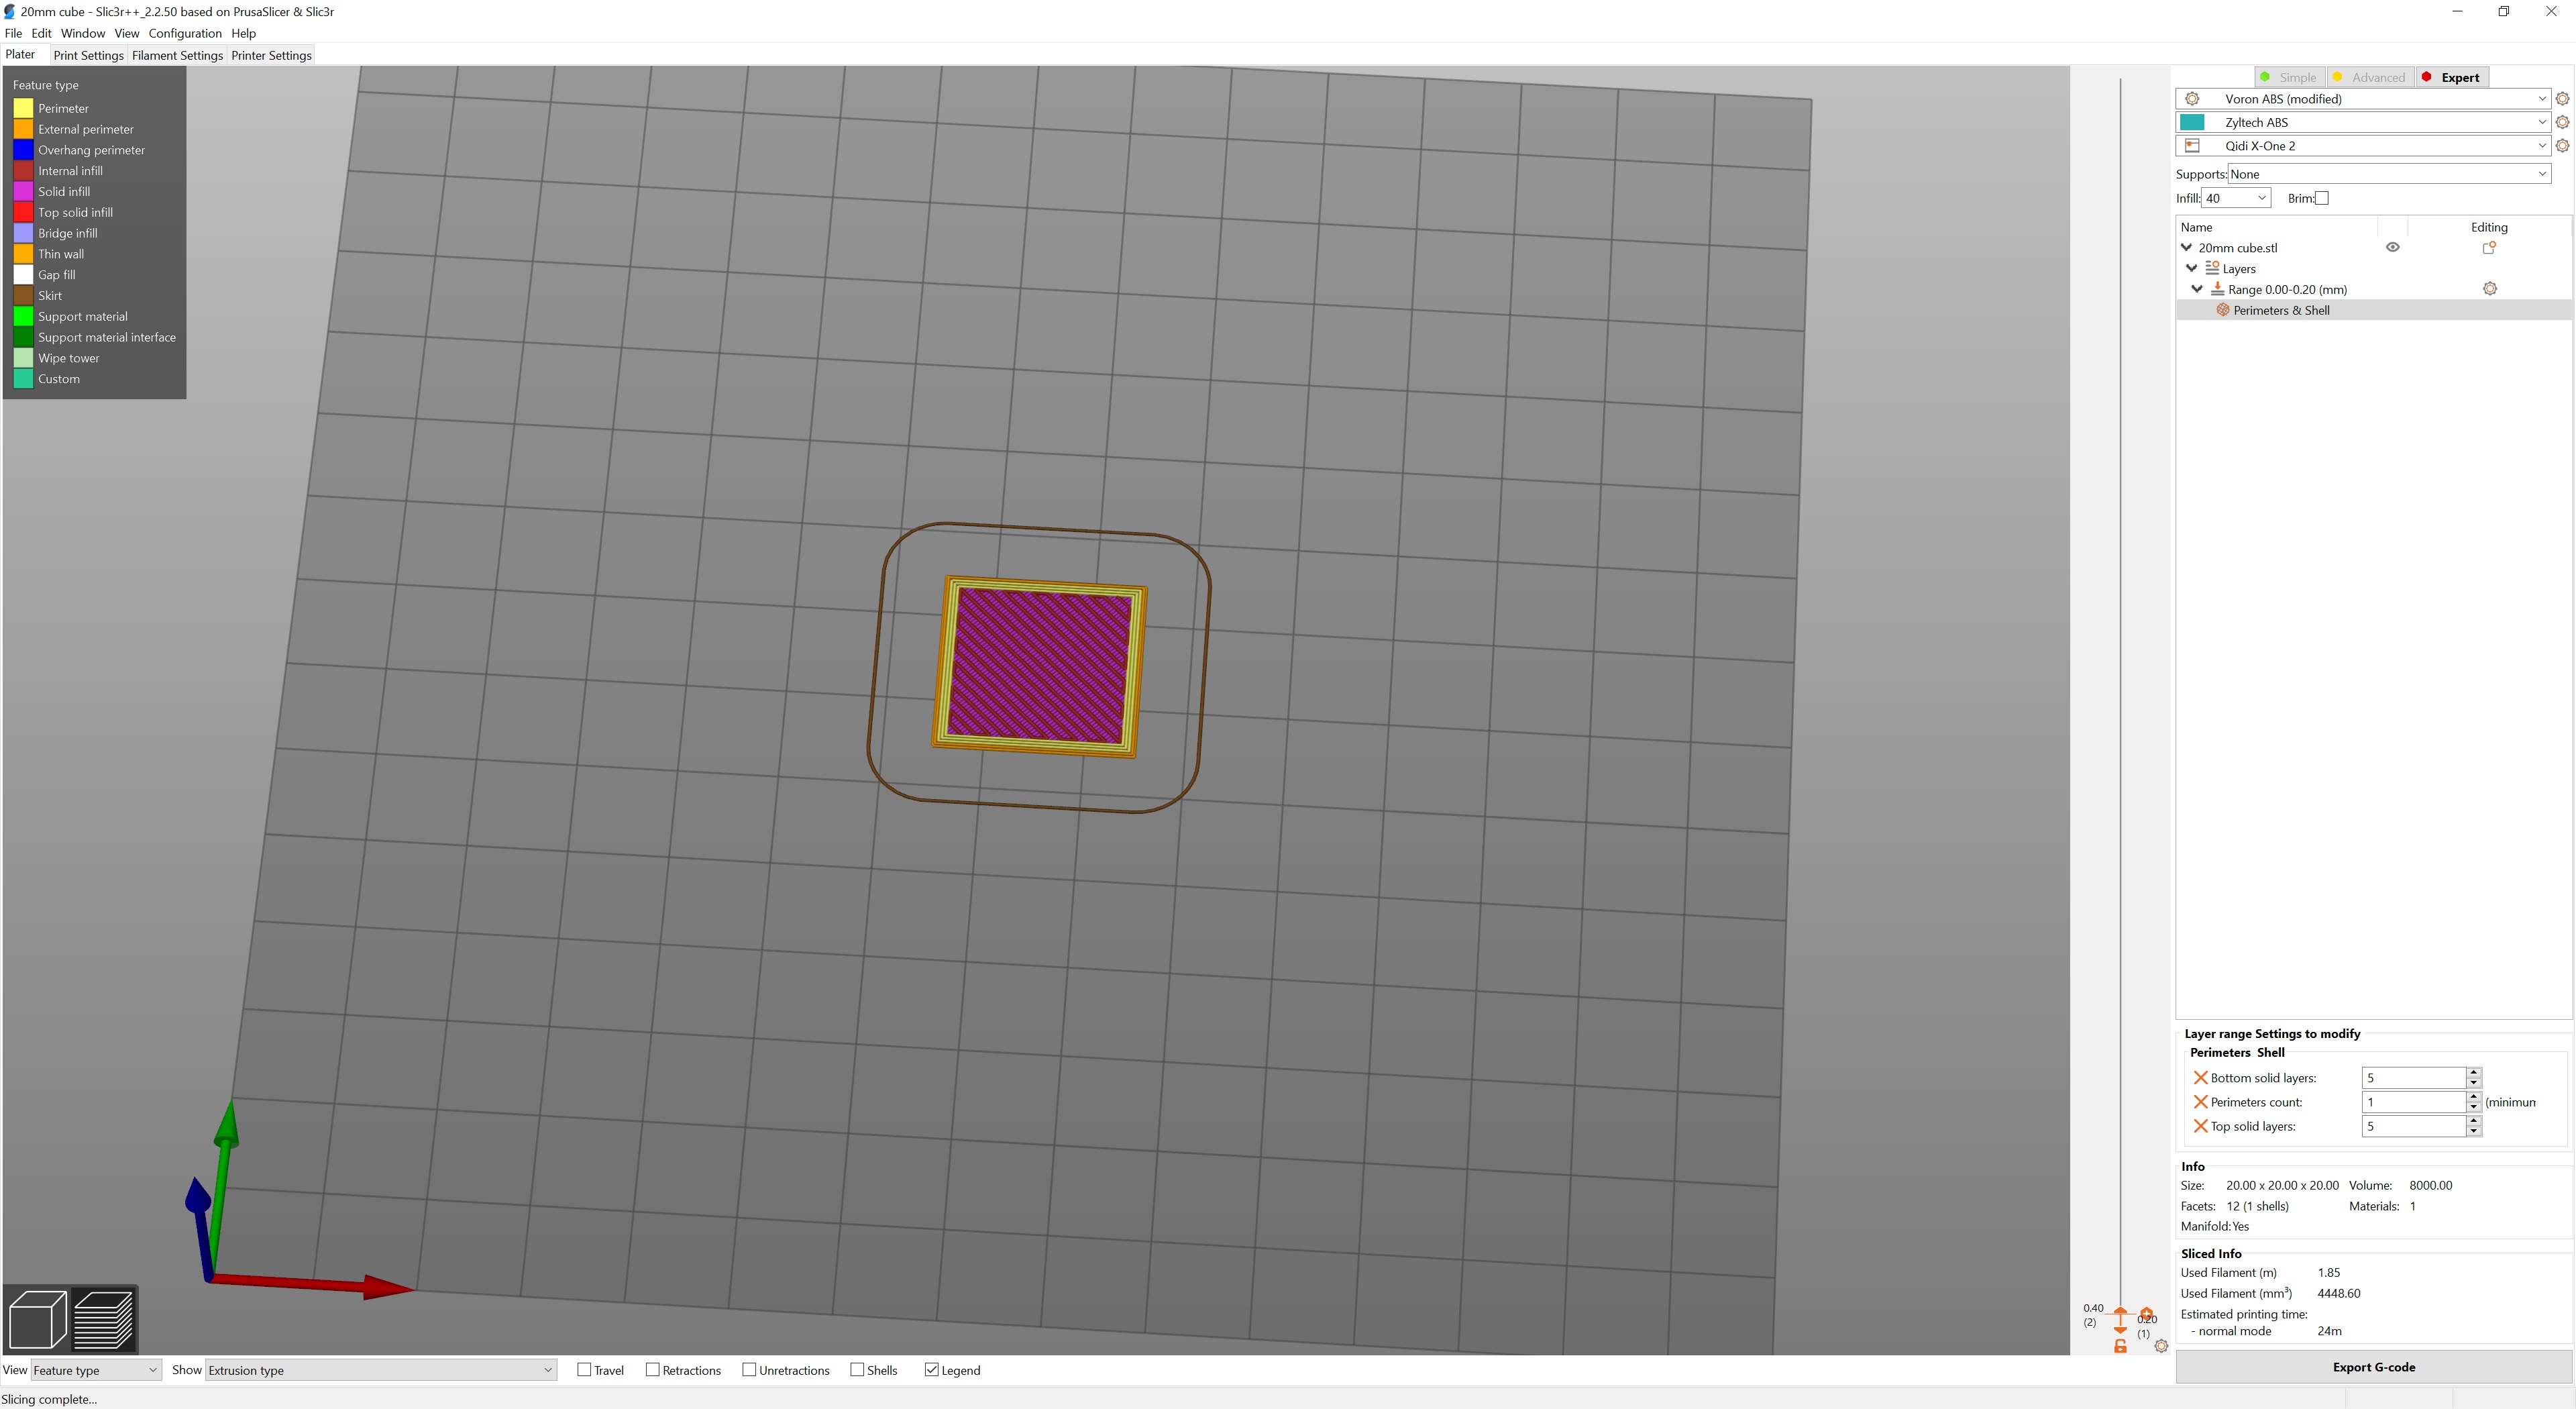Open the Configuration menu
Viewport: 2576px width, 1409px height.
pos(185,33)
